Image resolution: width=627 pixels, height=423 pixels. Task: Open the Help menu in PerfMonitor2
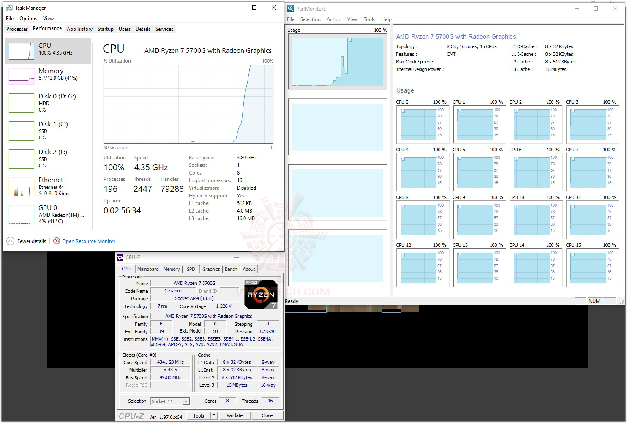pos(386,19)
